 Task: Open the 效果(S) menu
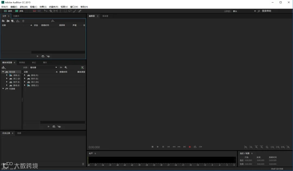click(x=43, y=7)
